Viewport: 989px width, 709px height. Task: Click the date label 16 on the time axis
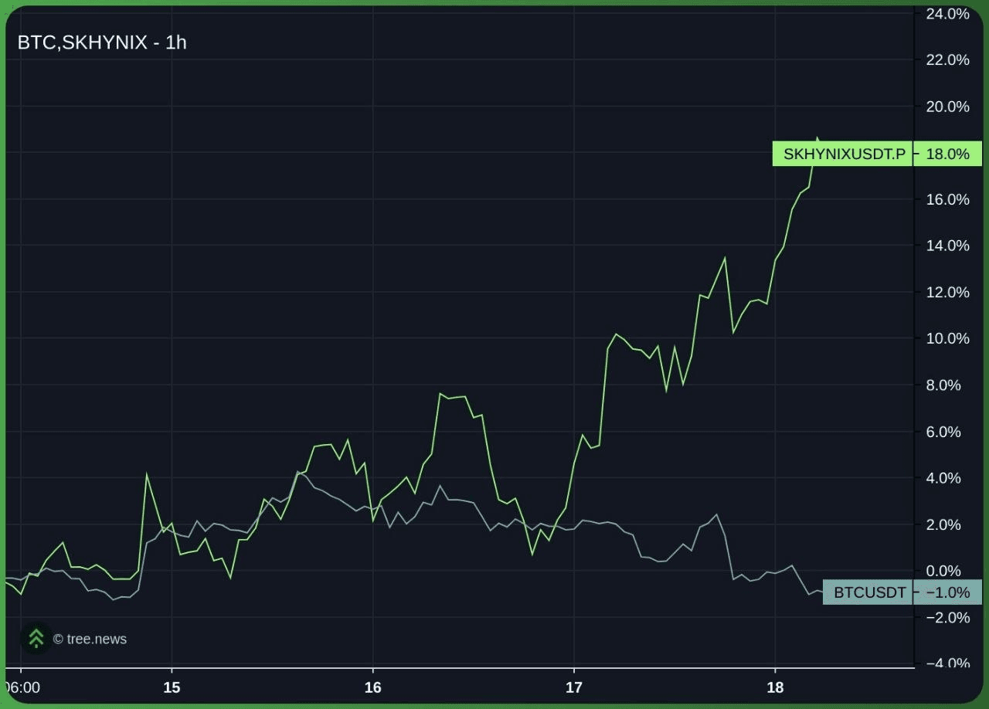(x=373, y=687)
